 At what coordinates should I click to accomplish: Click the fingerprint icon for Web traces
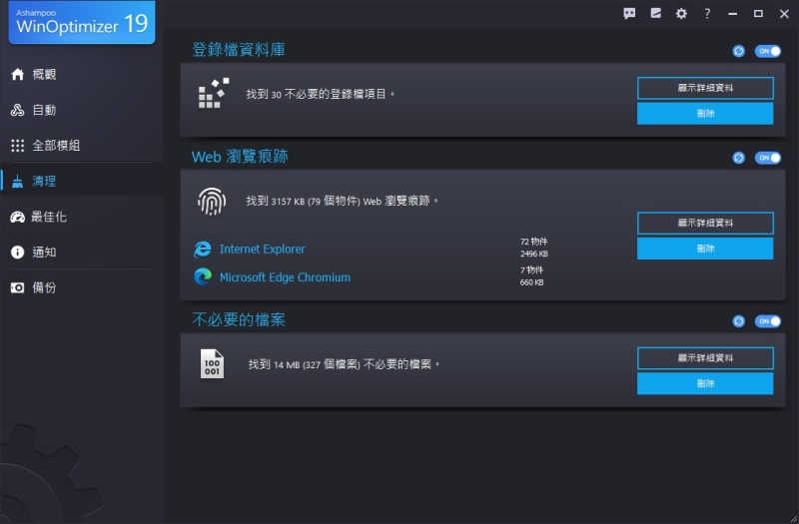coord(212,202)
